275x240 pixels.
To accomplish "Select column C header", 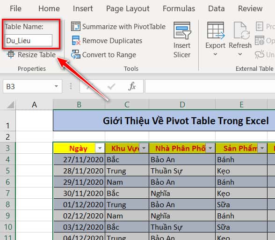I will [x=127, y=105].
